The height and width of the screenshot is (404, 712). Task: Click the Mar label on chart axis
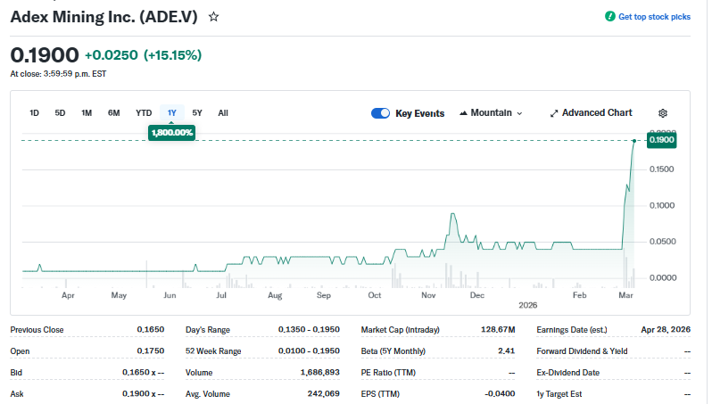(625, 295)
